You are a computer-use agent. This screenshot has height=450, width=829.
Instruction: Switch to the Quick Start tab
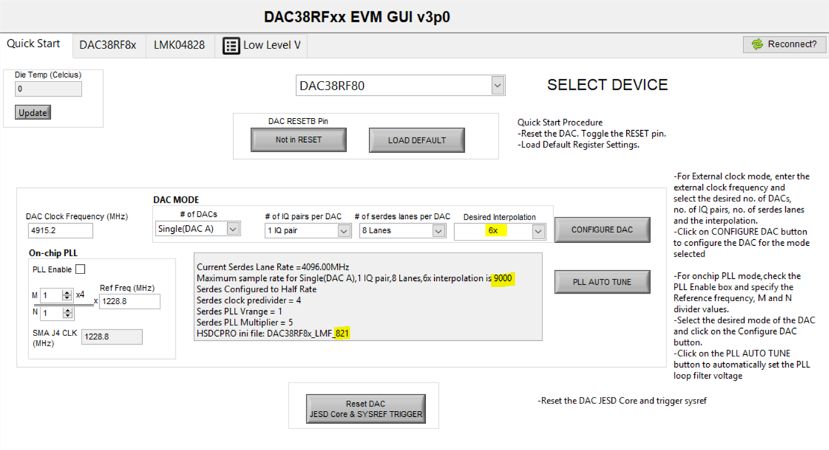click(34, 44)
